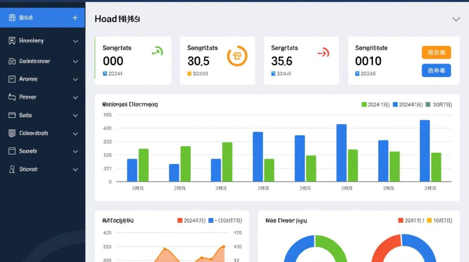
Task: Select the Seerets sidebar menu item
Action: 28,151
